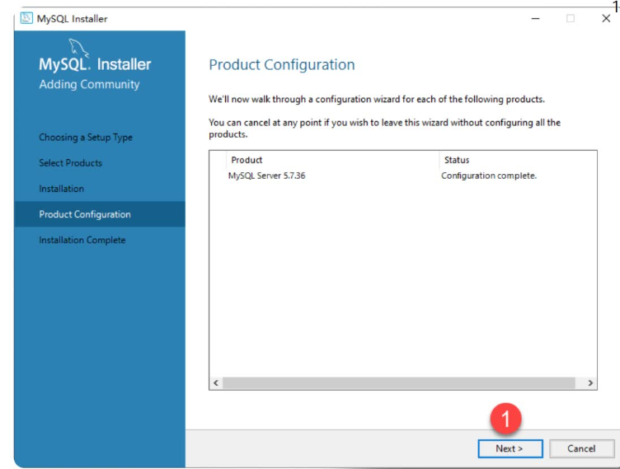Select the MySQL Server 5.7.36 row

pos(403,176)
